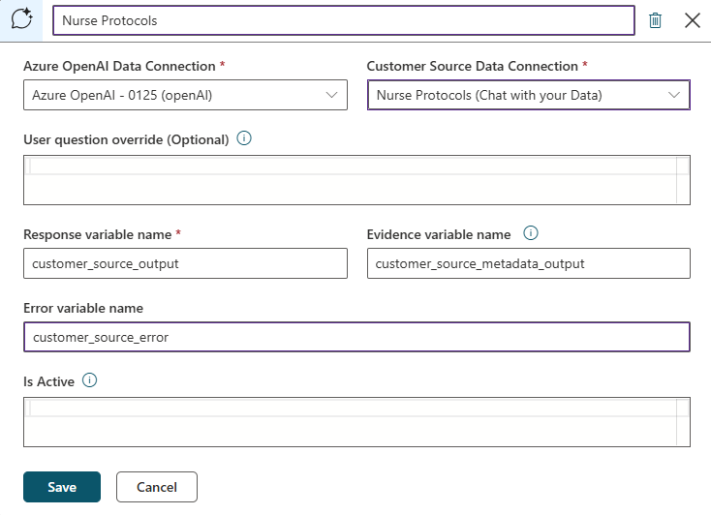Click the Evidence variable name field
Viewport: 711px width, 515px height.
pyautogui.click(x=528, y=263)
